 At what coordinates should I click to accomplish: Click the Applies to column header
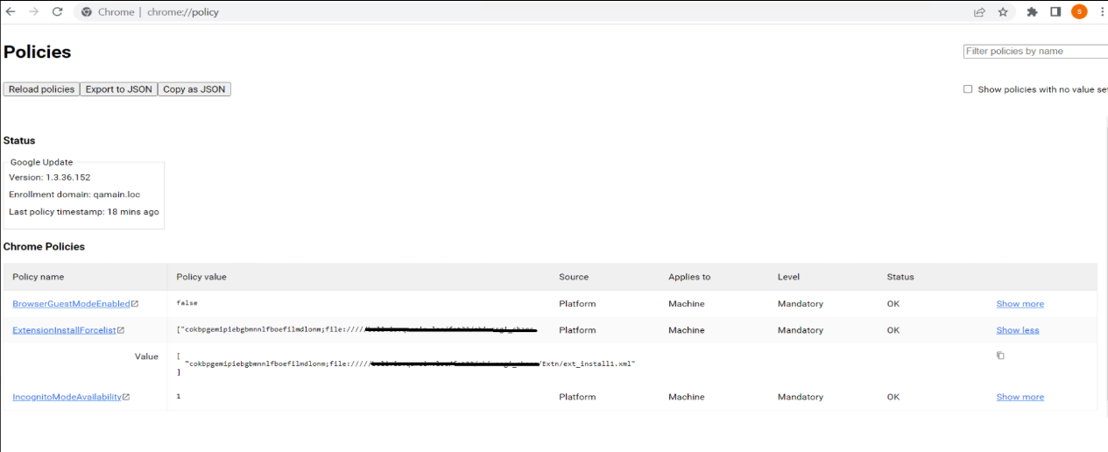[x=689, y=277]
